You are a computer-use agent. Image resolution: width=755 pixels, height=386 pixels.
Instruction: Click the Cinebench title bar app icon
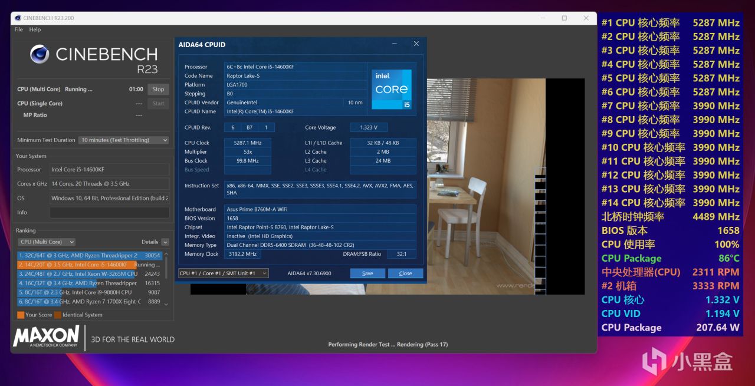[x=17, y=18]
